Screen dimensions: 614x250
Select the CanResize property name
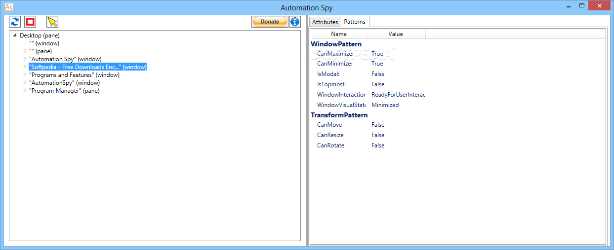(330, 135)
